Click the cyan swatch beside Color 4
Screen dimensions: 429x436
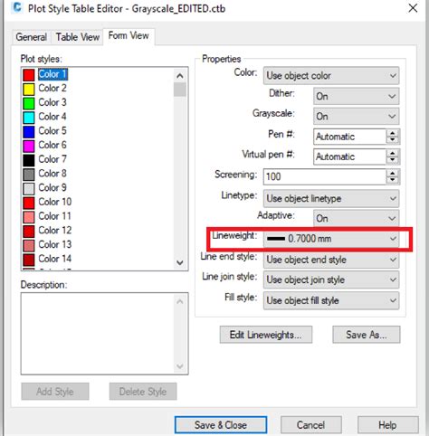[x=29, y=118]
